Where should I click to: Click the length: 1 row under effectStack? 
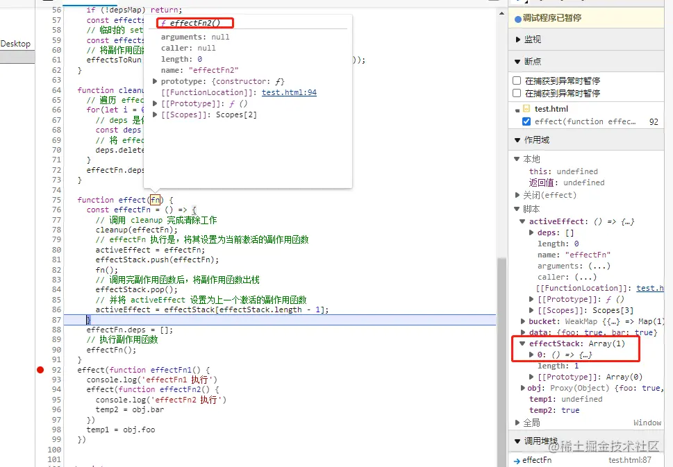point(558,366)
